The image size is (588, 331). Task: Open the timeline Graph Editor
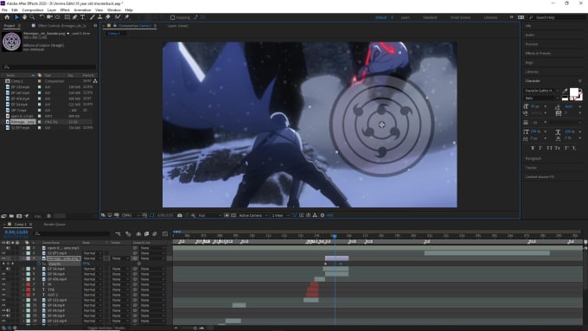point(165,234)
